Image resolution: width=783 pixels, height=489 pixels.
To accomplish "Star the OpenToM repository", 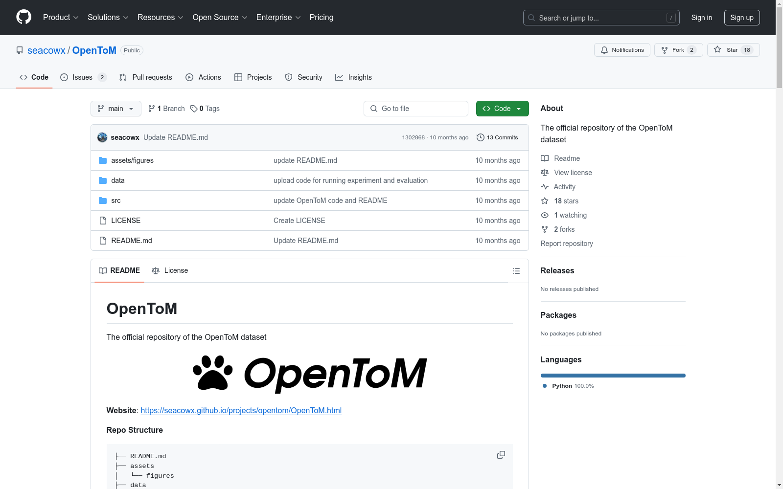I will (733, 50).
